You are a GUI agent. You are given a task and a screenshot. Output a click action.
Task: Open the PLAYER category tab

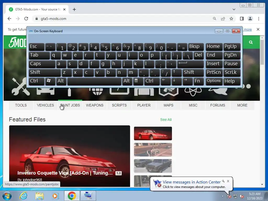tap(144, 105)
